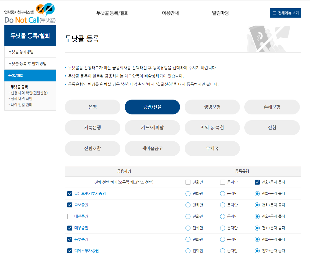Screen dimensions: 310x255
Task: Check the 대신증권 checkbox
Action: (x=70, y=216)
